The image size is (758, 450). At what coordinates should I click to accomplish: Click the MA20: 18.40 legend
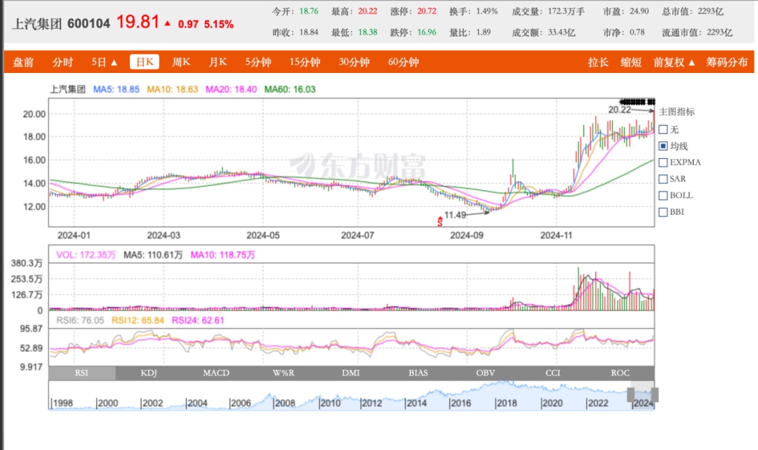tap(231, 89)
